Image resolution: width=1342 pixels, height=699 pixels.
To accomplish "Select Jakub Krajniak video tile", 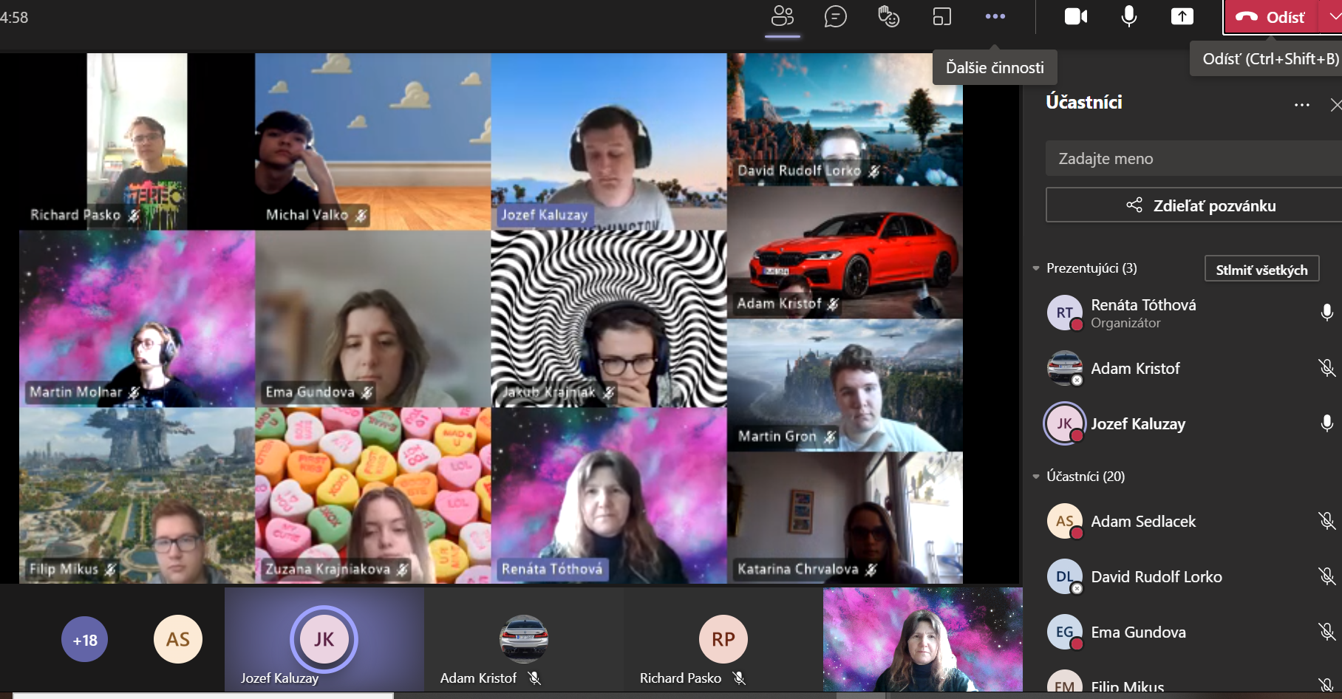I will (x=609, y=318).
